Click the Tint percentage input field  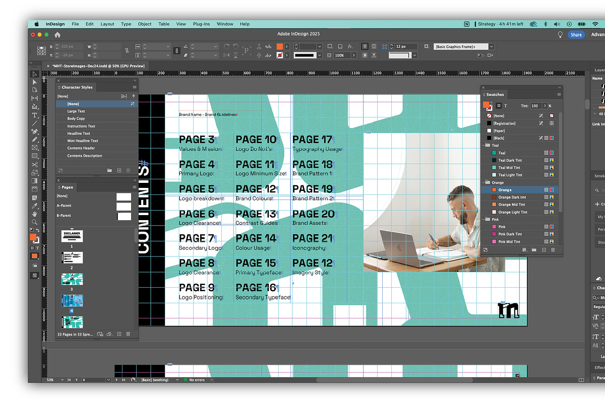(x=535, y=106)
